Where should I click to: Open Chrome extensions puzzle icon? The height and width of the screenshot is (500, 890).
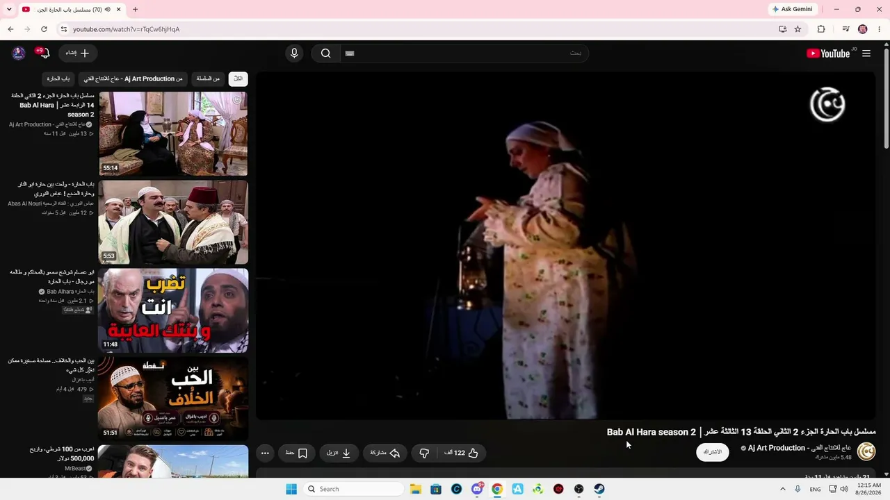click(821, 29)
